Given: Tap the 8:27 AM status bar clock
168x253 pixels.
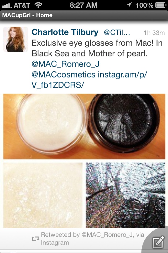Looking at the screenshot, I should 83,5.
